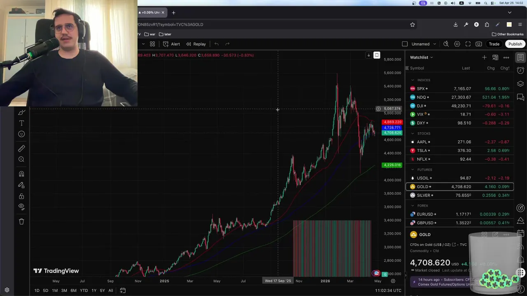Image resolution: width=527 pixels, height=296 pixels.
Task: Click the green 4,226.016 price label
Action: tap(392, 165)
